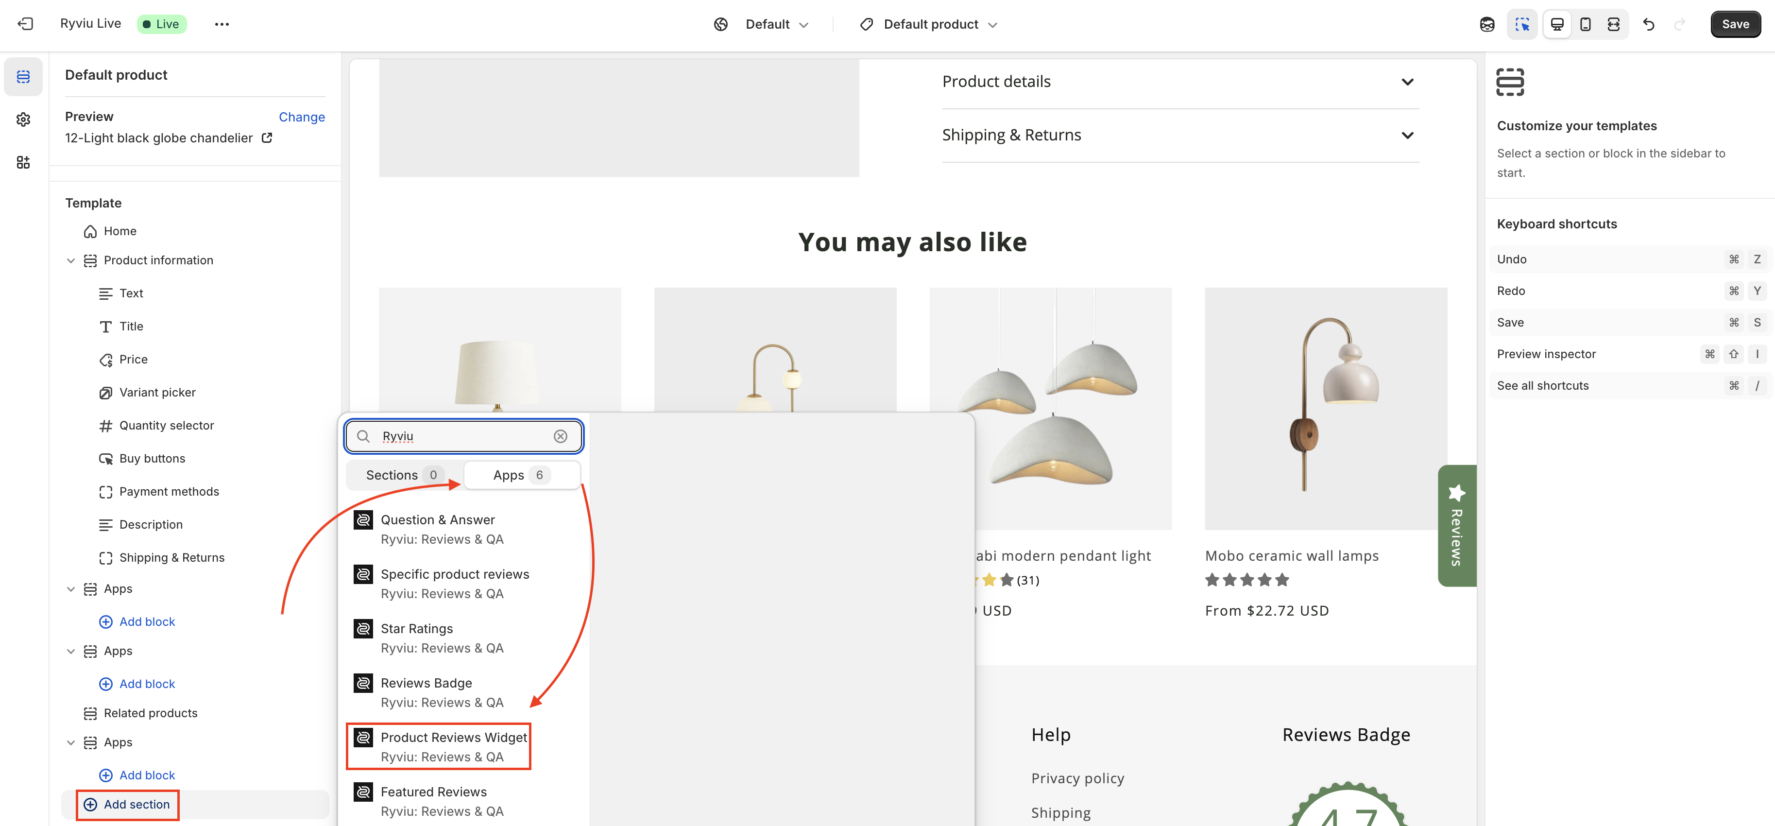Switch to the Apps tab
Viewport: 1775px width, 826px height.
point(522,475)
